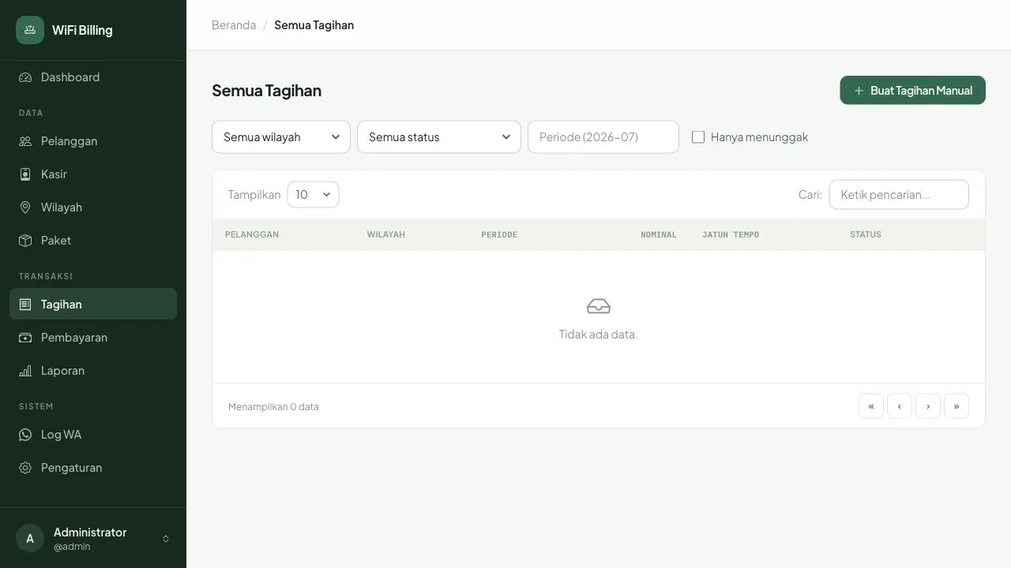Open the Dashboard menu label
The image size is (1011, 568).
[x=70, y=77]
